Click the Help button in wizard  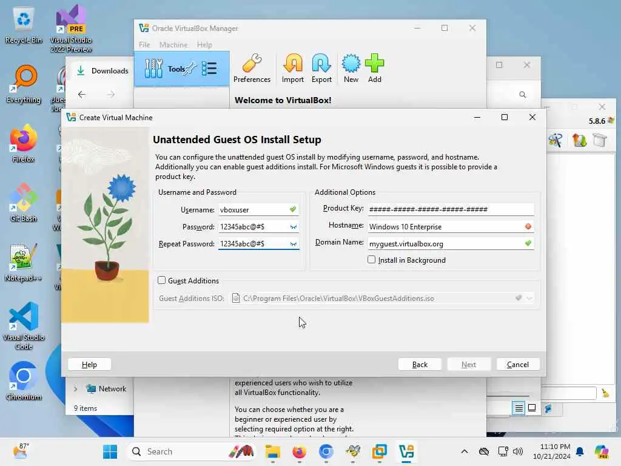coord(89,365)
